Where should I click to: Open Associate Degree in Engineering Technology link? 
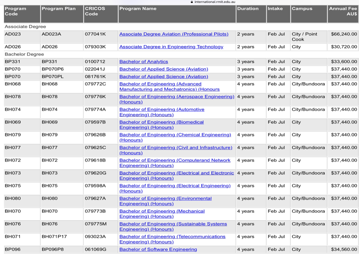171,47
